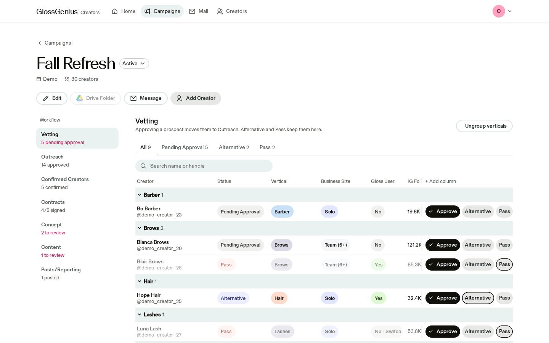Mark Blair Brows as Alternative
The height and width of the screenshot is (343, 549).
point(478,264)
